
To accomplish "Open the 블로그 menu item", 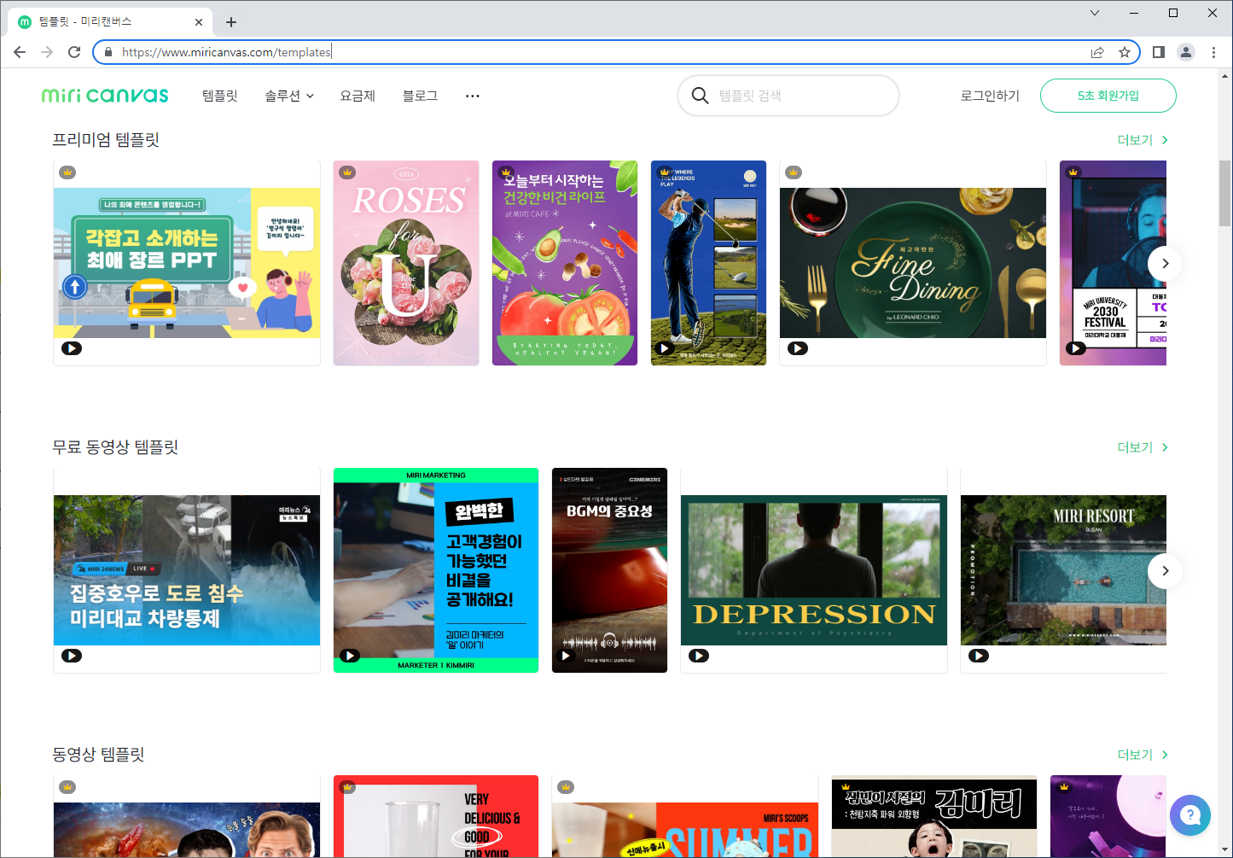I will pos(420,96).
